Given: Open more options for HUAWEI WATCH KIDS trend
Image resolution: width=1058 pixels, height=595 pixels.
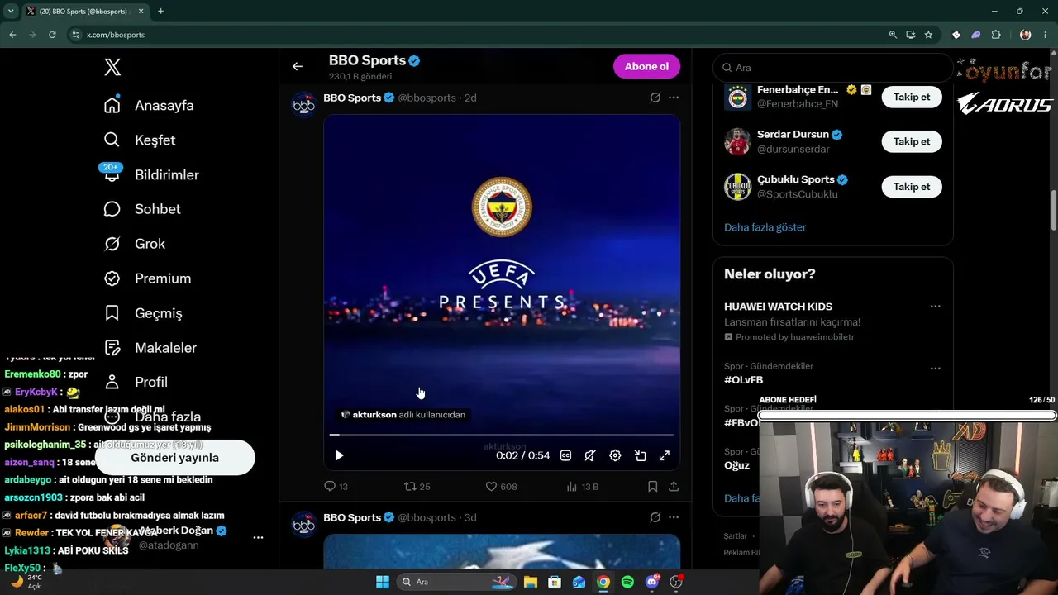Looking at the screenshot, I should pos(935,307).
